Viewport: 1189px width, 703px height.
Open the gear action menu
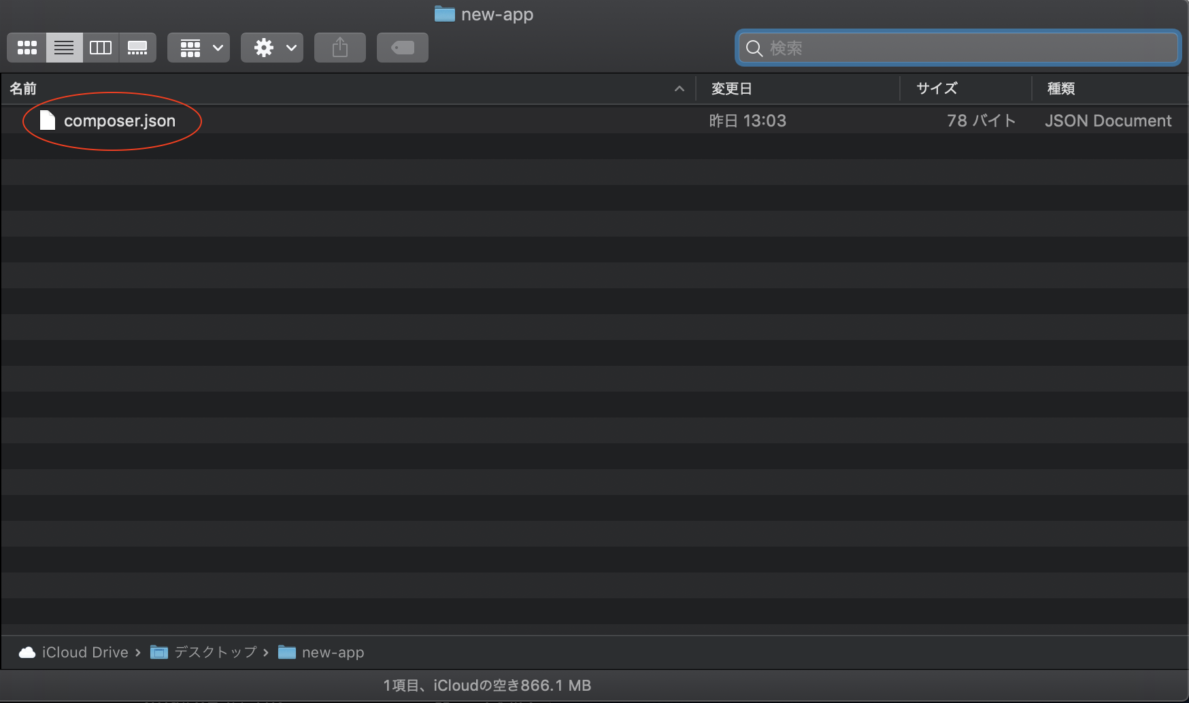click(x=272, y=48)
